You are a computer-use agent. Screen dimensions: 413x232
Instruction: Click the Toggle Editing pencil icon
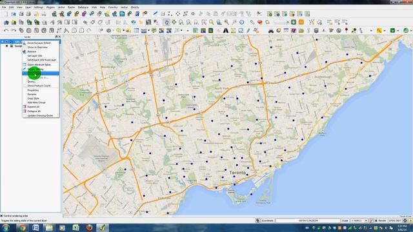click(x=156, y=14)
